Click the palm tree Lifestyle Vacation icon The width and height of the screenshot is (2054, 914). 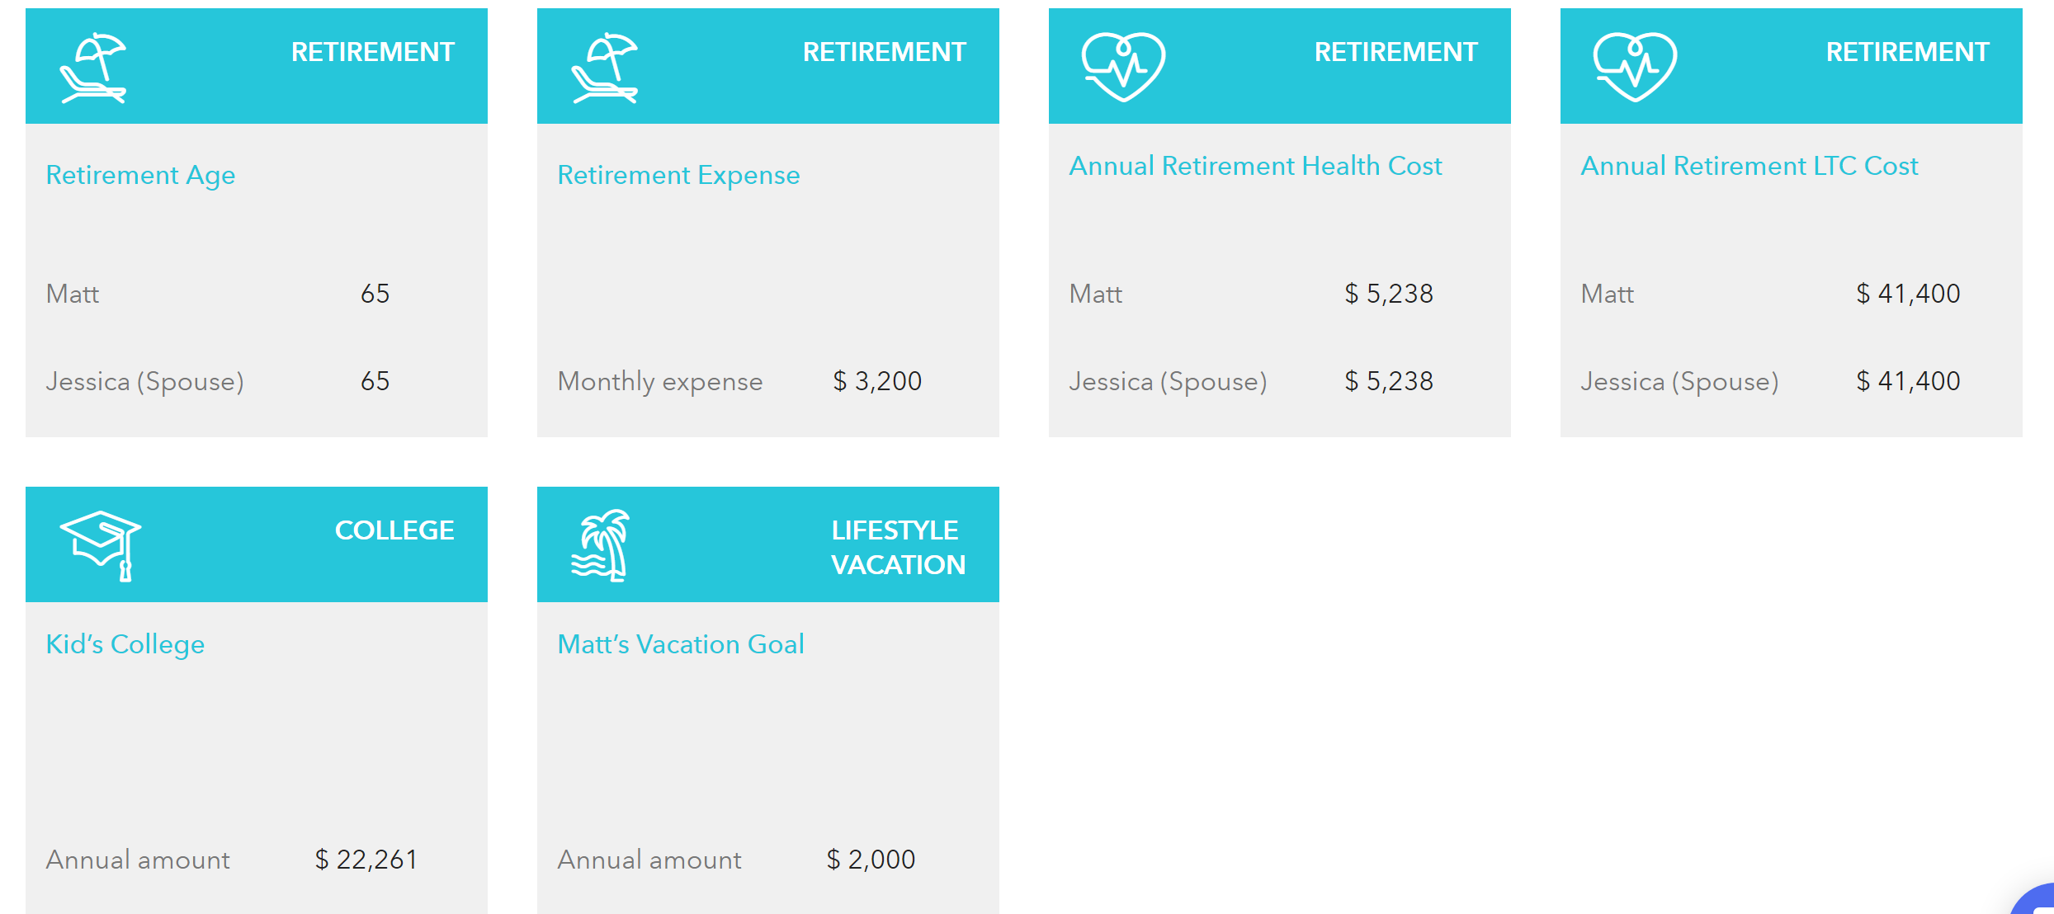click(601, 546)
